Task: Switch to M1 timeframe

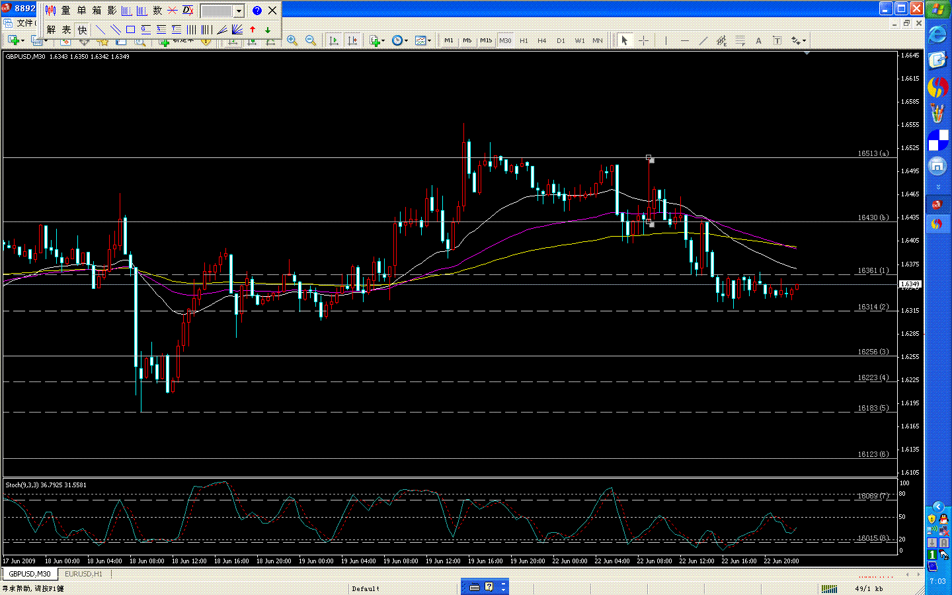Action: point(449,41)
